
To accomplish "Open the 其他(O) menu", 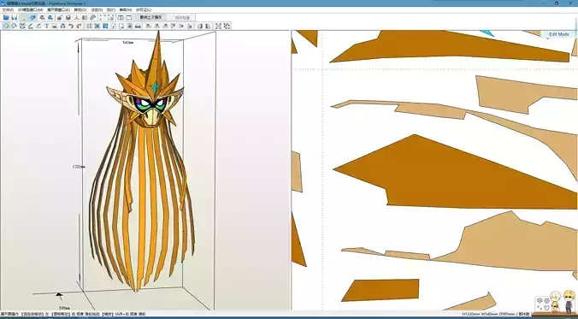I will 80,10.
